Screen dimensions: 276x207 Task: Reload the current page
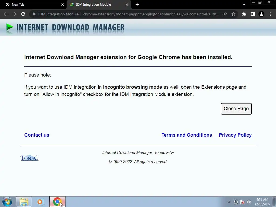coord(23,14)
